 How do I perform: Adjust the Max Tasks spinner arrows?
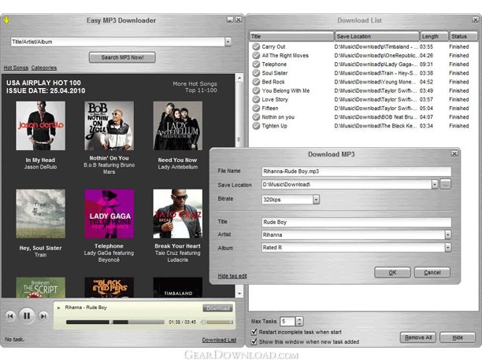pos(299,322)
